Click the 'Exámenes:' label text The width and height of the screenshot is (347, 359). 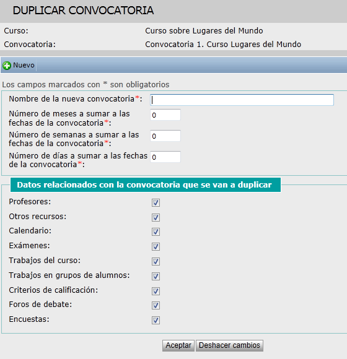(x=29, y=246)
